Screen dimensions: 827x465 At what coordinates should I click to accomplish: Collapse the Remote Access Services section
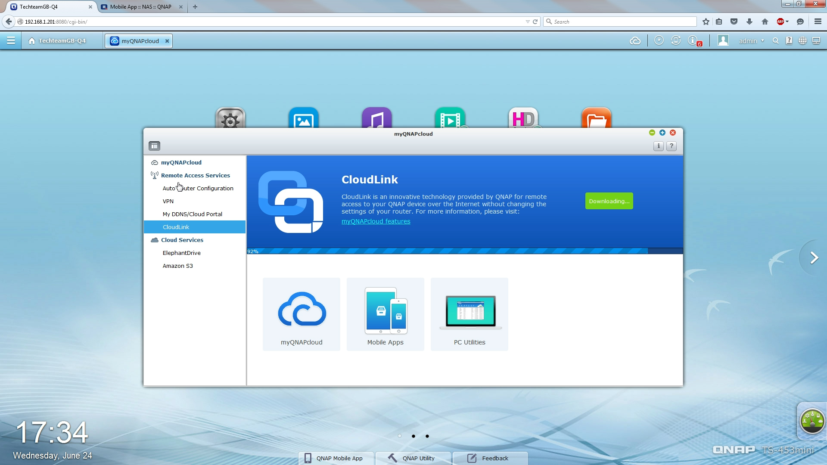195,175
